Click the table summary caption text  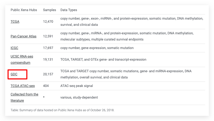click(62, 110)
